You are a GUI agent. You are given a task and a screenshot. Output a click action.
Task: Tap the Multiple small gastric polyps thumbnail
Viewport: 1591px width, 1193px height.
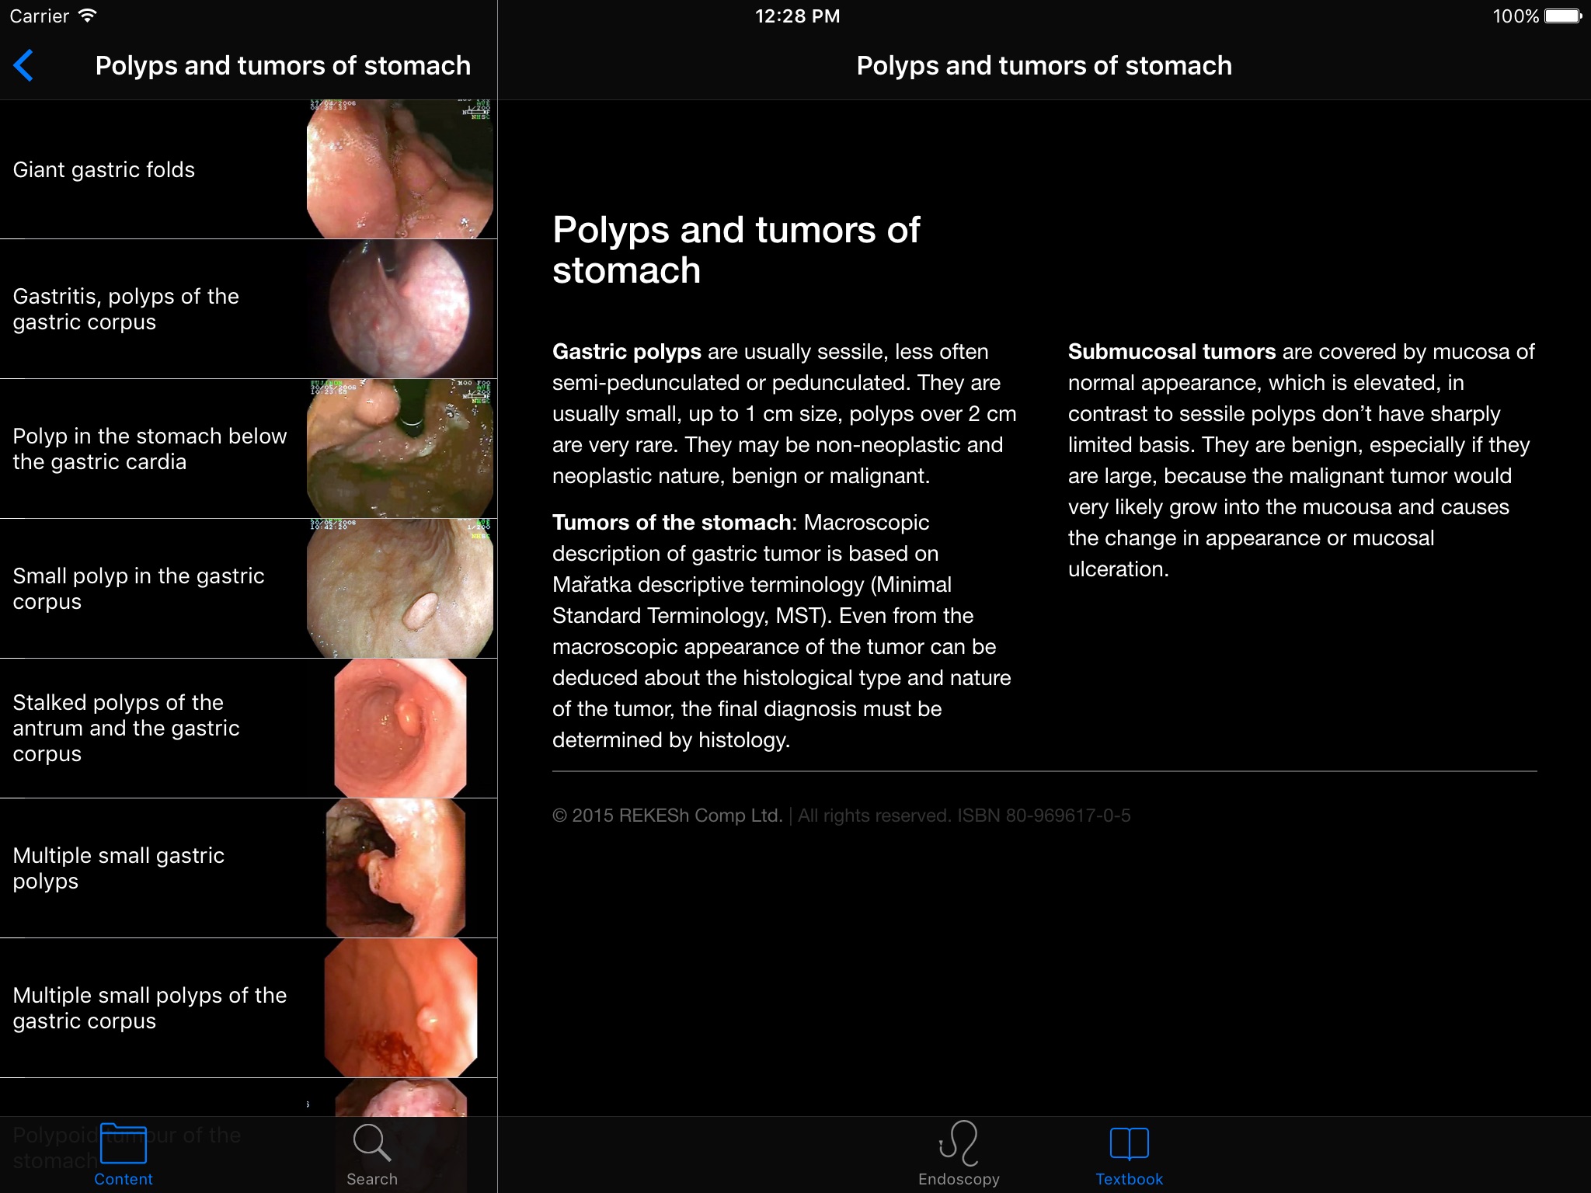(395, 868)
